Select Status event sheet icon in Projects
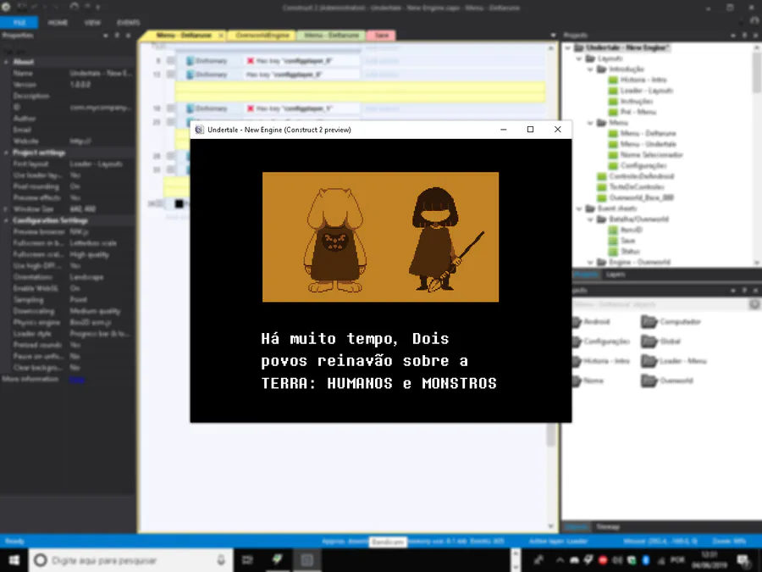The width and height of the screenshot is (762, 572). pyautogui.click(x=613, y=251)
